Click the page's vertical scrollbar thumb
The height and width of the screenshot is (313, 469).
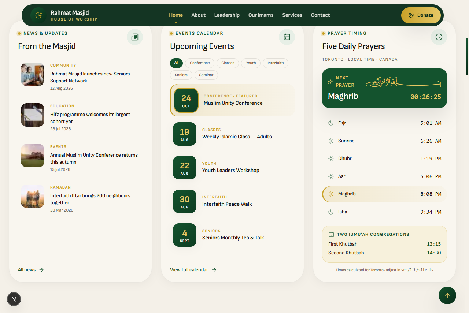click(x=467, y=56)
